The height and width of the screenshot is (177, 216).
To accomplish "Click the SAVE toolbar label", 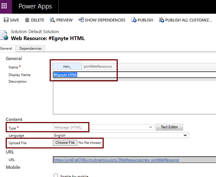I will [x=14, y=20].
